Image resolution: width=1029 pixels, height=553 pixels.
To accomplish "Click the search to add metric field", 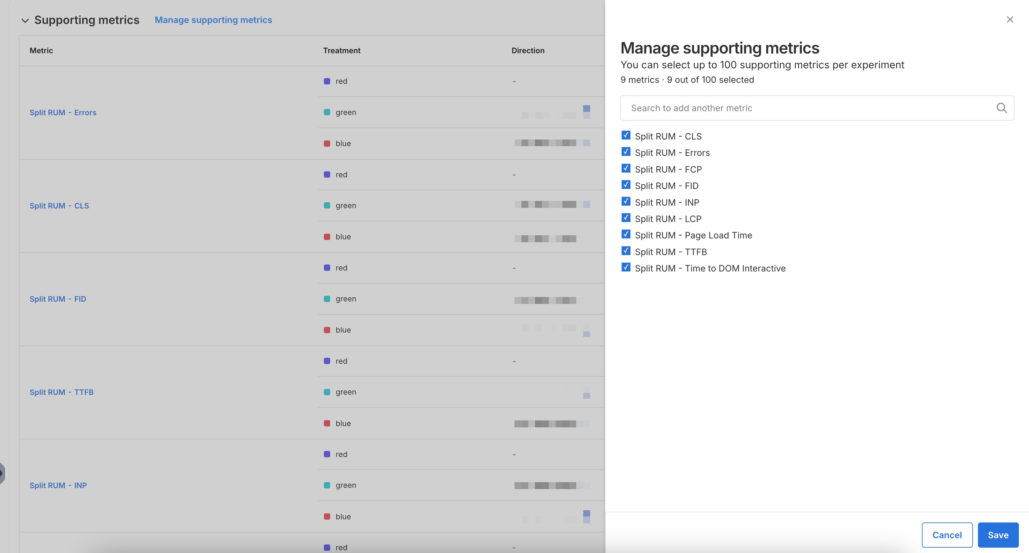I will pos(799,108).
